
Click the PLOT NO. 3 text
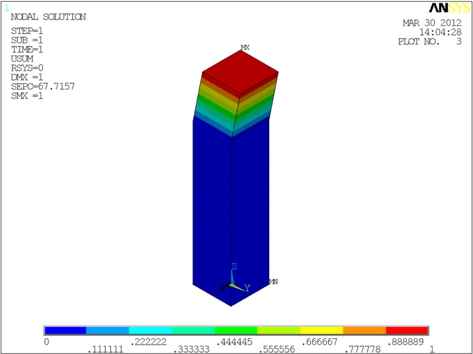click(429, 42)
